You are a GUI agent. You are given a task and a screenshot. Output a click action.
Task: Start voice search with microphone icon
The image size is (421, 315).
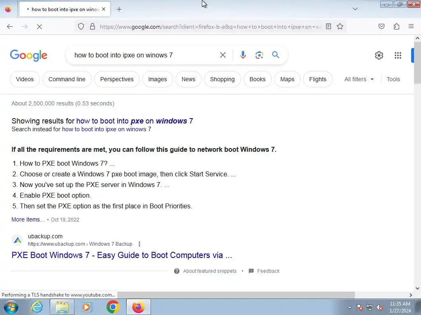pos(243,55)
